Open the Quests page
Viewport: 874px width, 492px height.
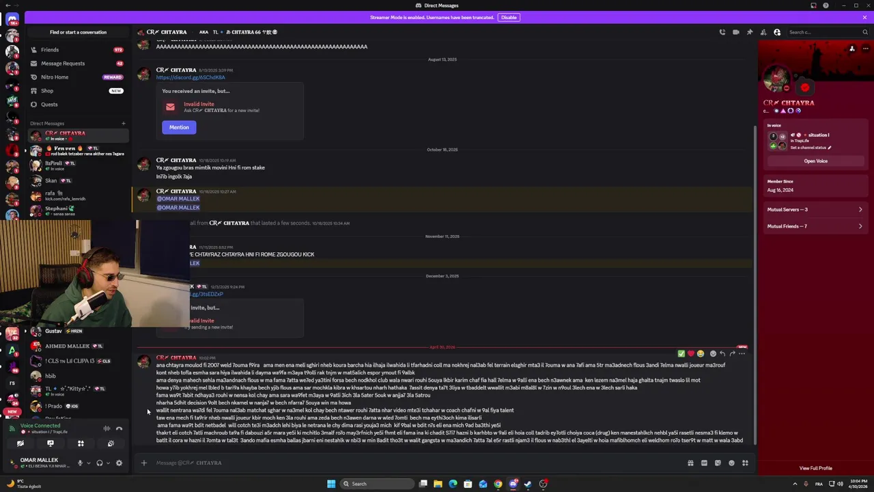coord(76,105)
